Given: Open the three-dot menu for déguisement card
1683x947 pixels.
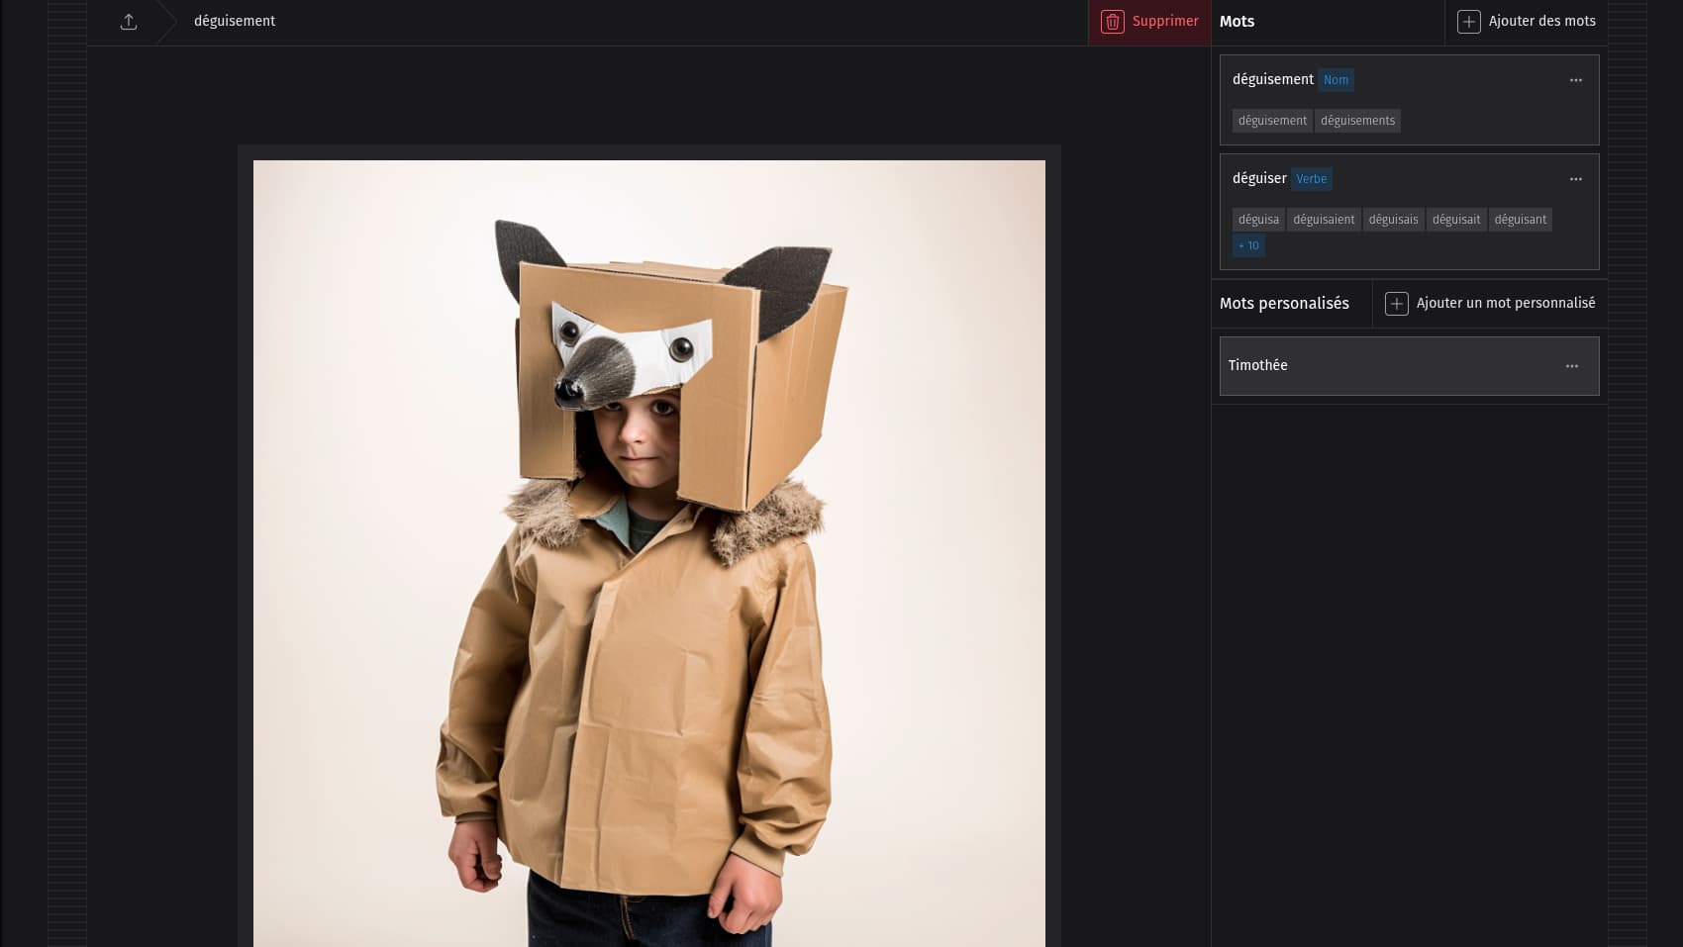Looking at the screenshot, I should tap(1575, 80).
